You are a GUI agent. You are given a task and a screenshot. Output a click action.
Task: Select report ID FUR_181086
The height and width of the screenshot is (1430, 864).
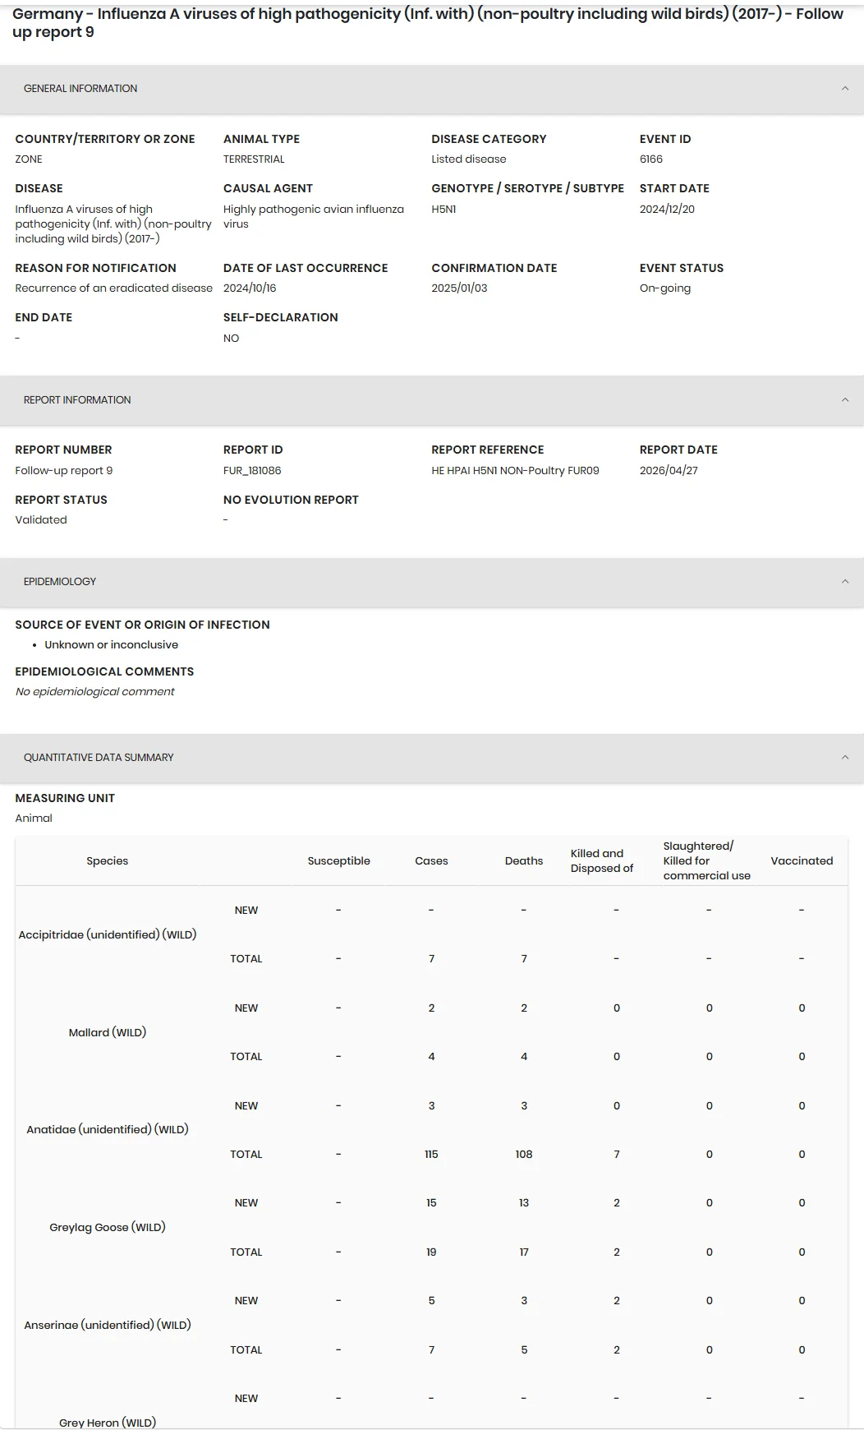(252, 471)
